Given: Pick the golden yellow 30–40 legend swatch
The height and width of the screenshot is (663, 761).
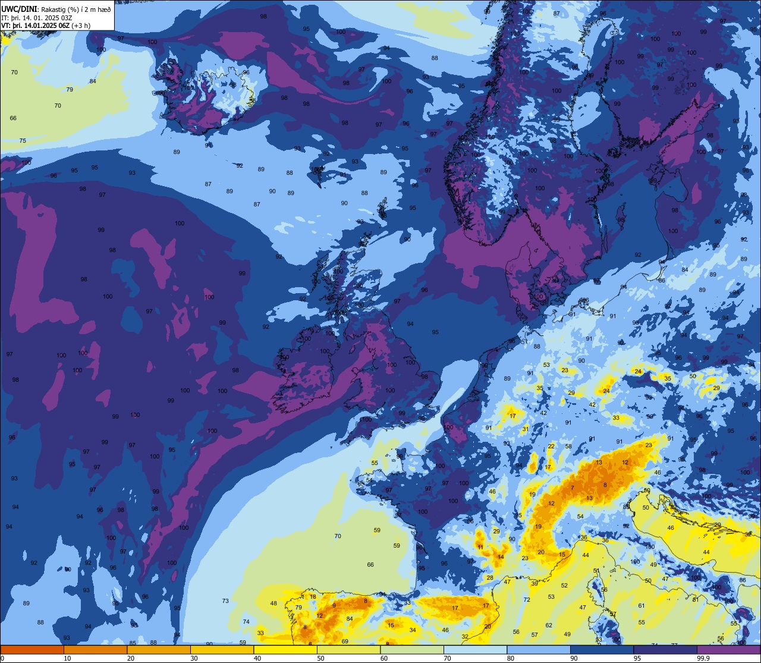Looking at the screenshot, I should [x=222, y=649].
